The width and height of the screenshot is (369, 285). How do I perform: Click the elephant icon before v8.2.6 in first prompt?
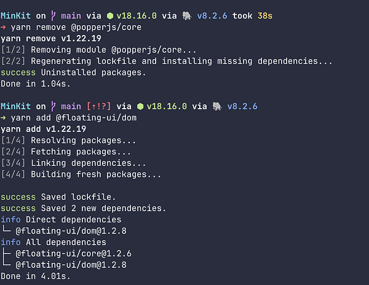tap(187, 16)
